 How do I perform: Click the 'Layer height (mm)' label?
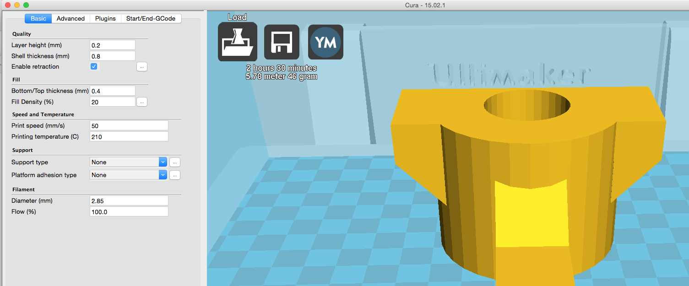point(37,45)
